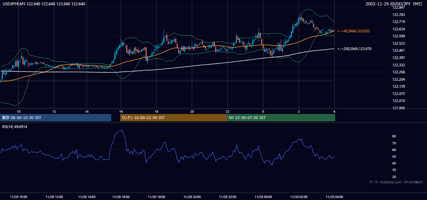
Task: Click price axis value 122.332
Action: (x=398, y=65)
